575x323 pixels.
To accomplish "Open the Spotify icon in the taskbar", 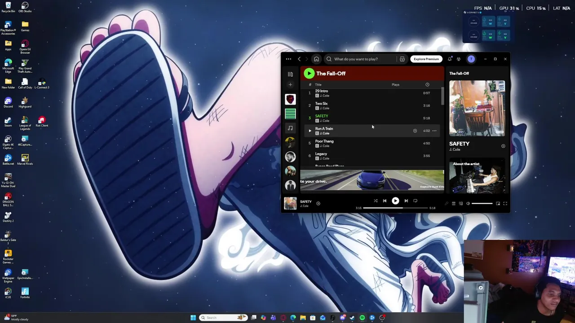I will tap(362, 318).
